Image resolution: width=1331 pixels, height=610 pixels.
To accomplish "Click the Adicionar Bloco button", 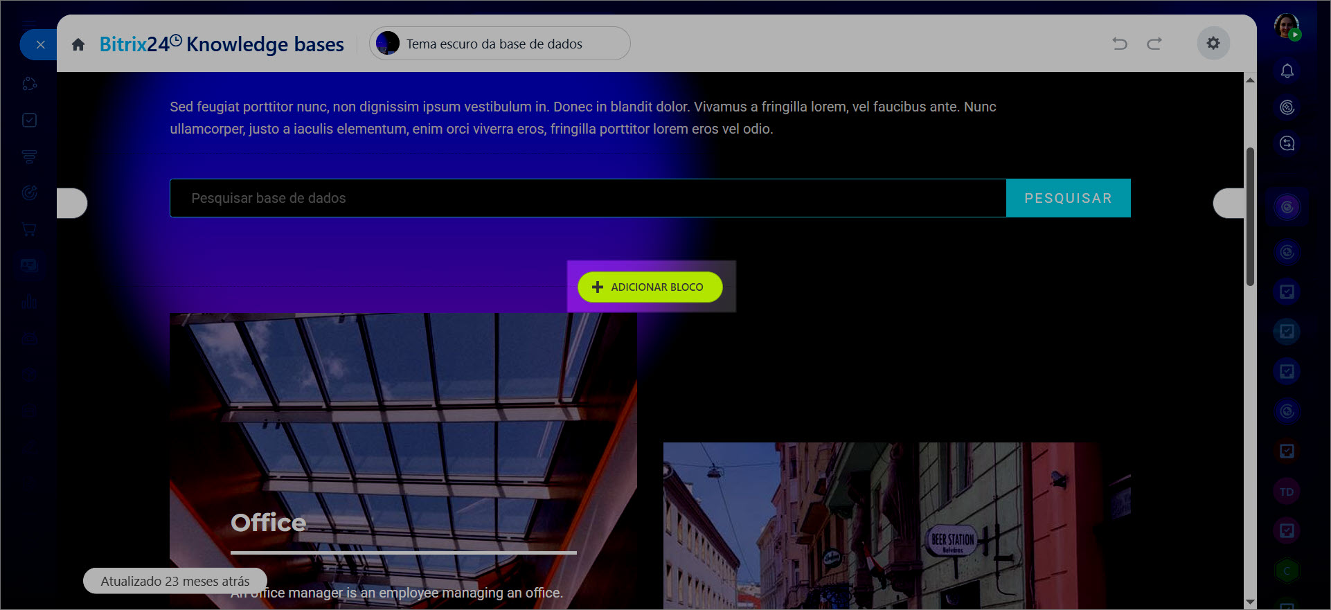I will click(x=650, y=287).
